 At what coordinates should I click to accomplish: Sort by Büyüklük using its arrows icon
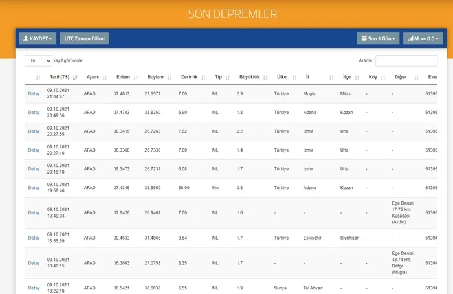(x=265, y=77)
